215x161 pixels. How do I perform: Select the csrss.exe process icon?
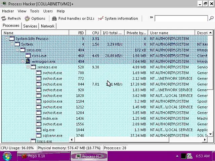coord(28,56)
